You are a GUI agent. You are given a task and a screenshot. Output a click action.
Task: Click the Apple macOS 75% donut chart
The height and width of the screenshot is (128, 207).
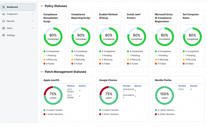coord(53,96)
